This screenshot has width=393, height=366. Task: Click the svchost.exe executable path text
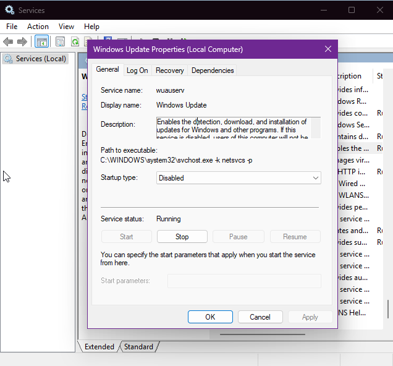pos(177,160)
